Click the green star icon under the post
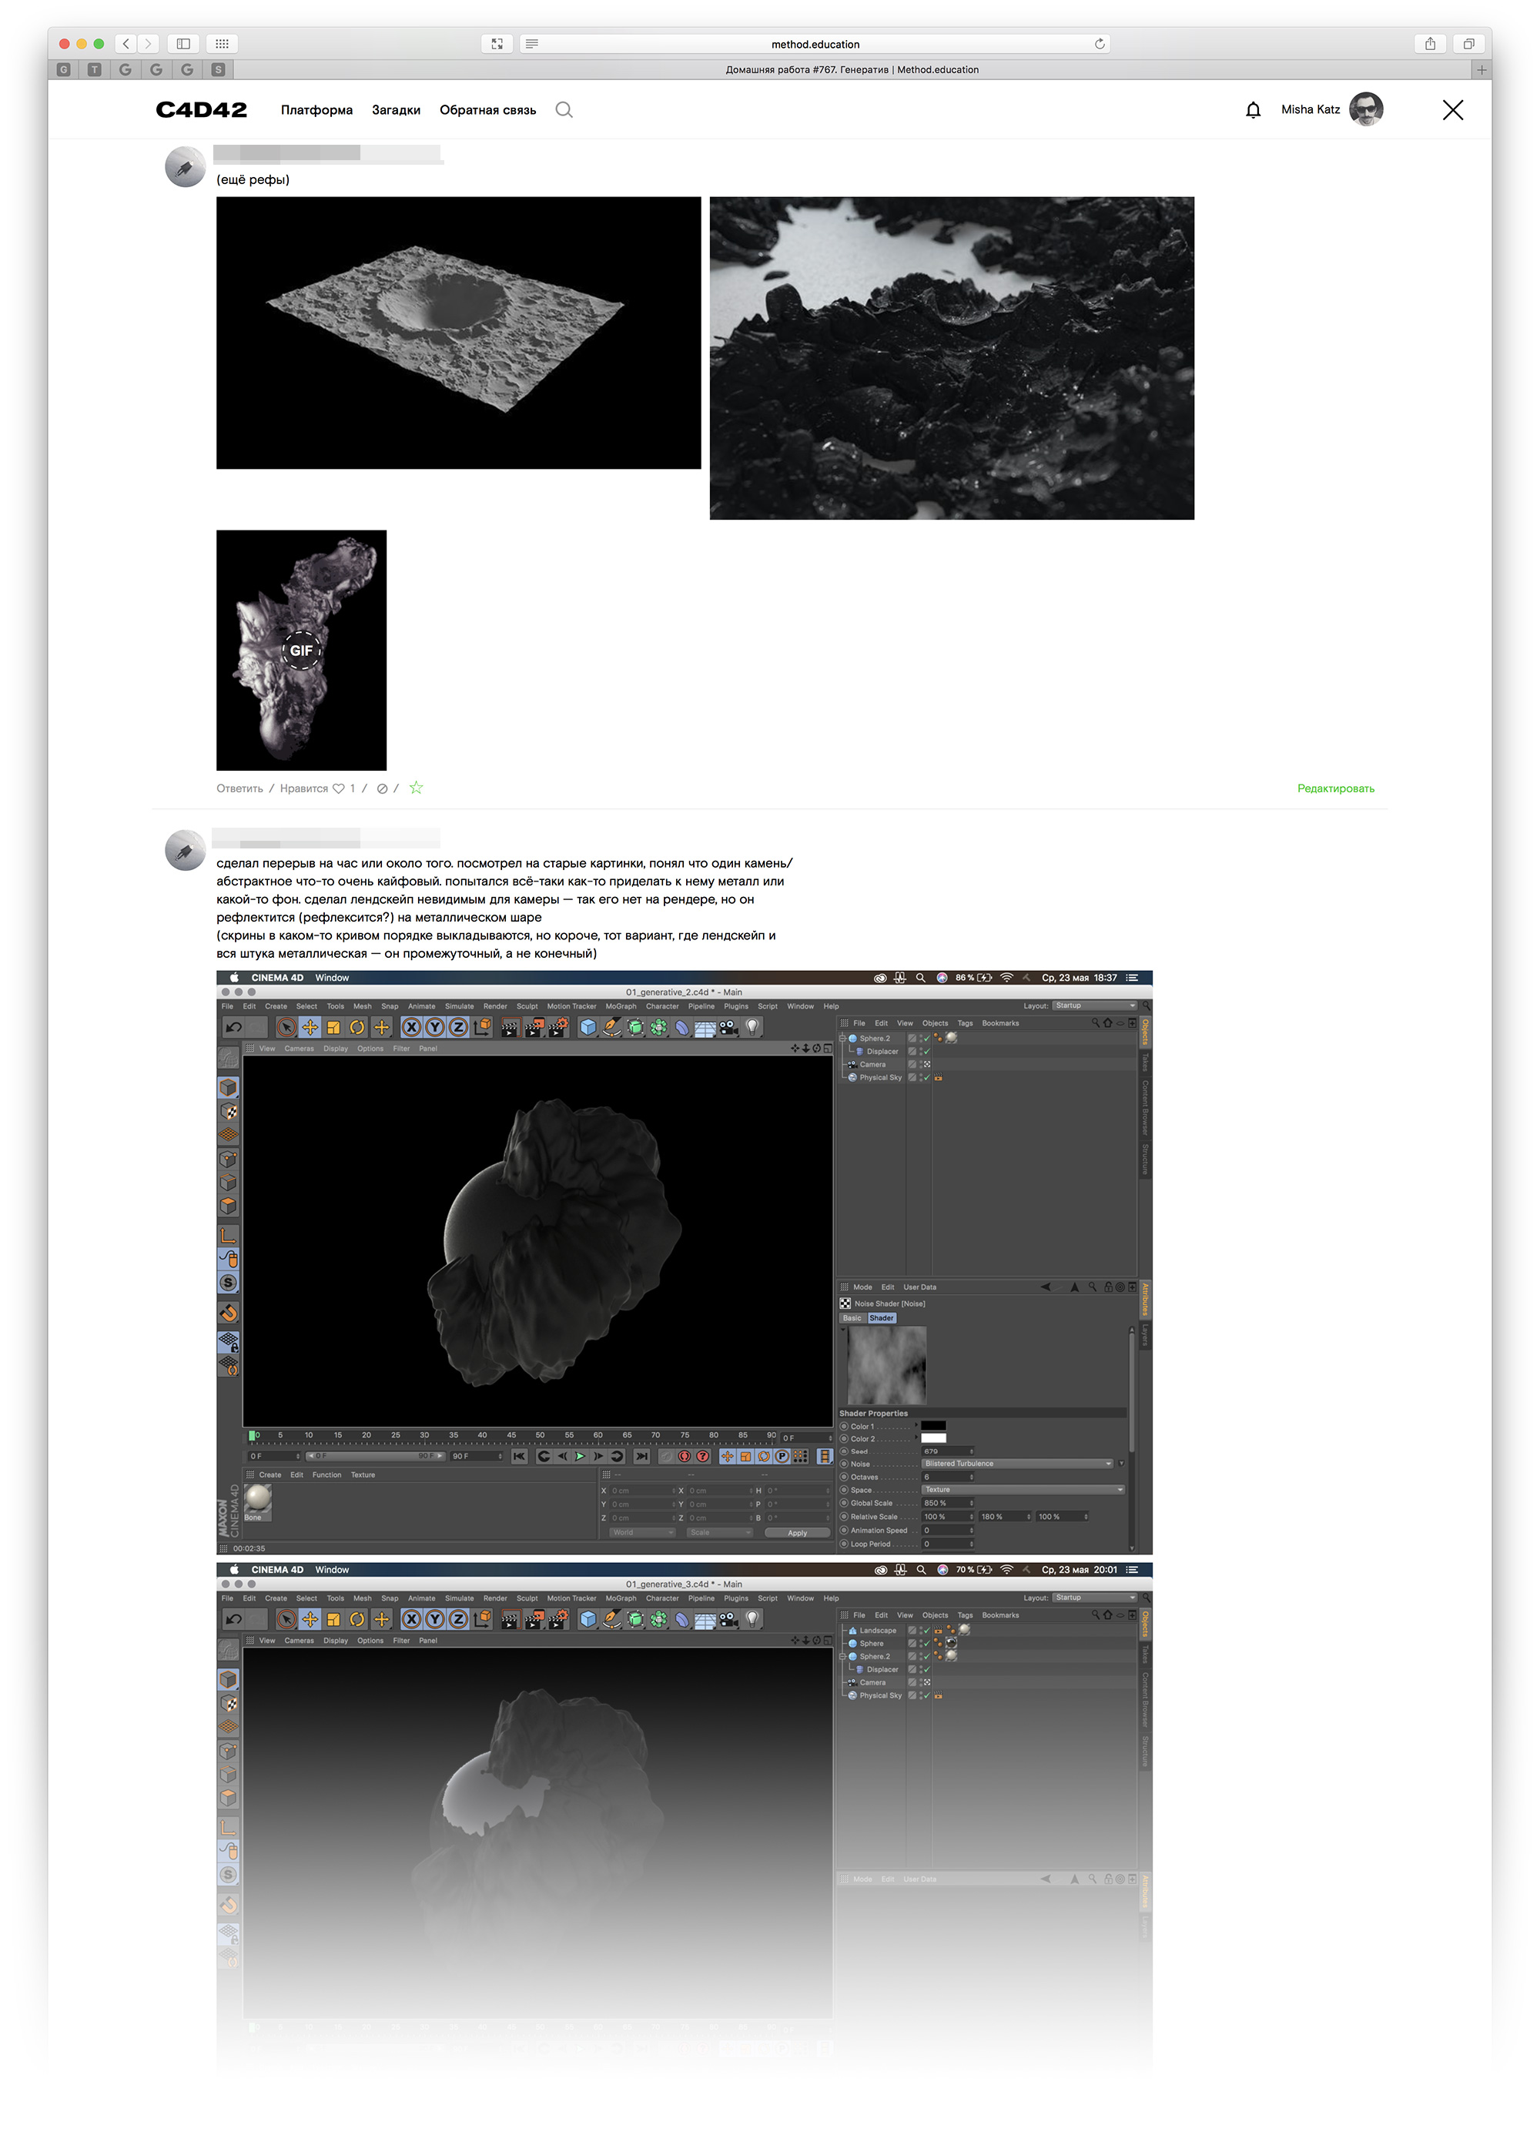1540x2135 pixels. pyautogui.click(x=416, y=788)
